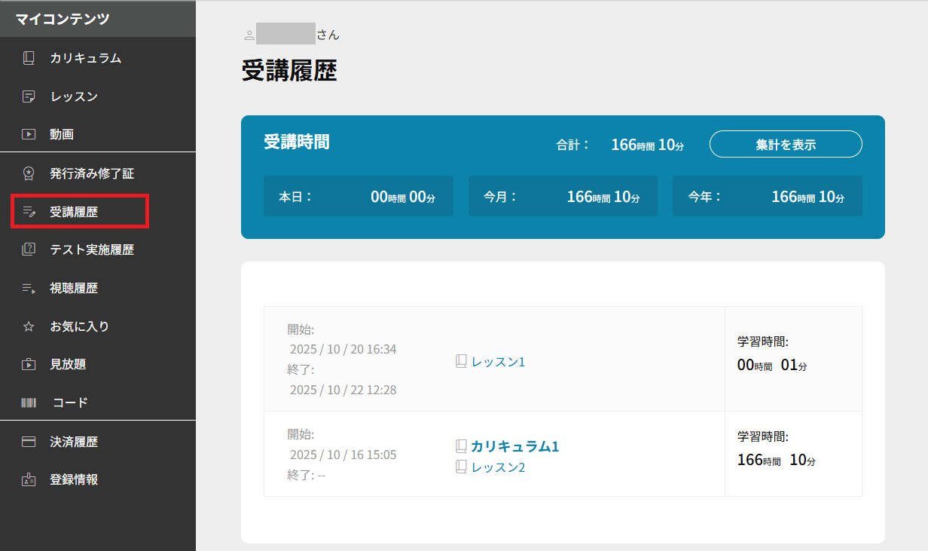This screenshot has width=928, height=551.
Task: Click the レッスン2 entry under カリキュラム1
Action: (x=498, y=467)
